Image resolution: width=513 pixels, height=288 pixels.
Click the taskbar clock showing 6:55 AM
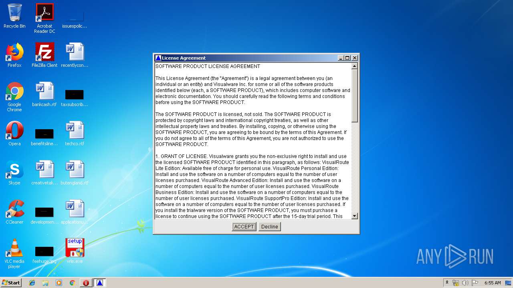point(493,282)
